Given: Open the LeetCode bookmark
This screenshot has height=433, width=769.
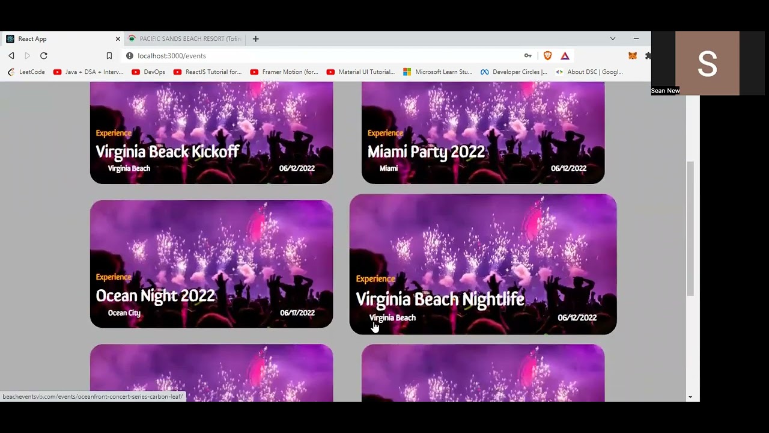Looking at the screenshot, I should (26, 72).
